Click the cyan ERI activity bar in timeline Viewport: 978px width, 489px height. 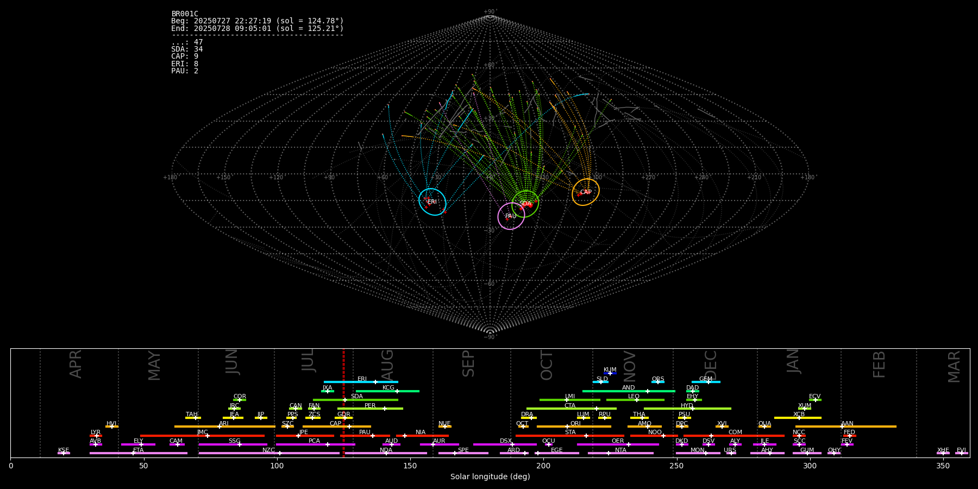click(361, 382)
